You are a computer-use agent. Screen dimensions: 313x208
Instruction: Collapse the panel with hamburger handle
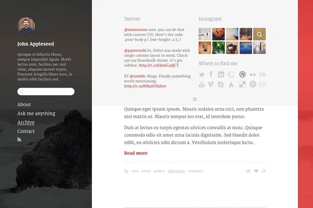(195, 99)
